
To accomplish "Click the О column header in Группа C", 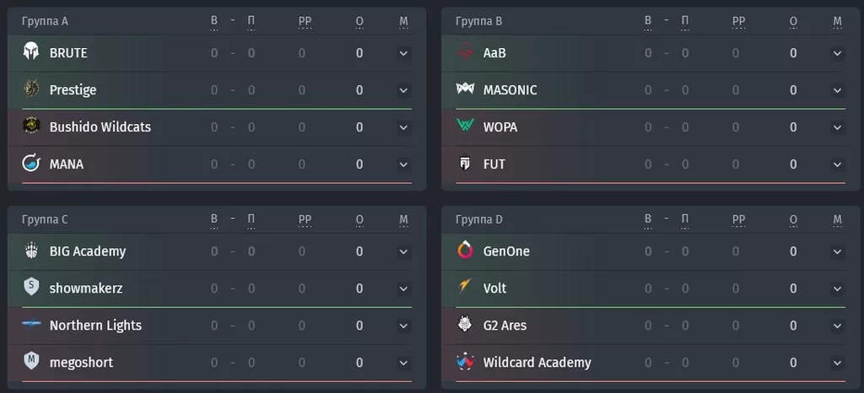I will tap(359, 219).
